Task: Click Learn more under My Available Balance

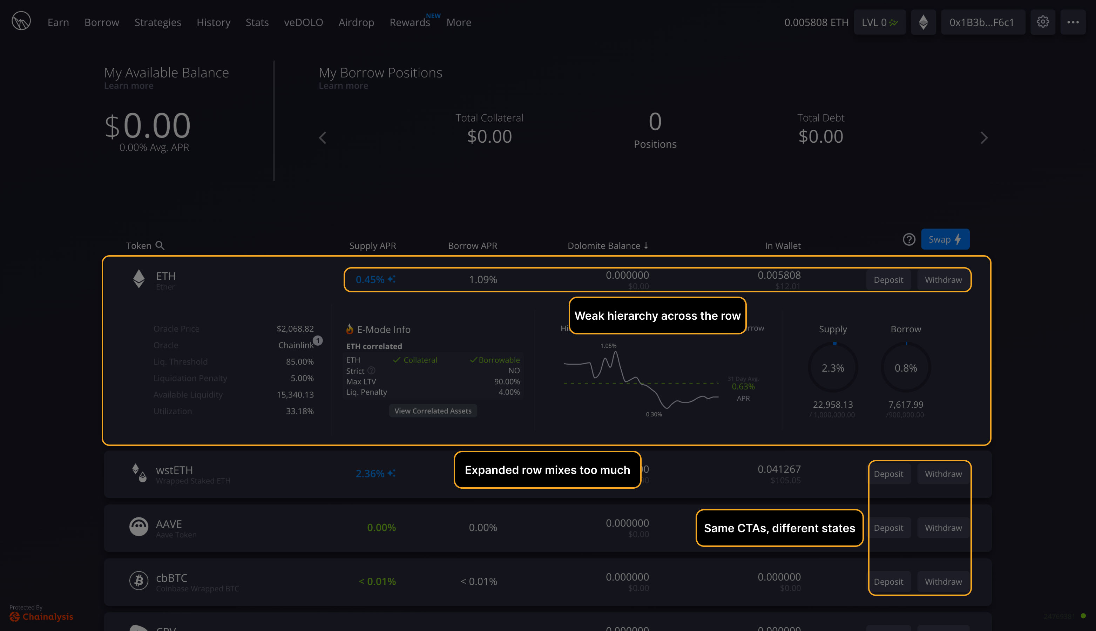Action: coord(129,86)
